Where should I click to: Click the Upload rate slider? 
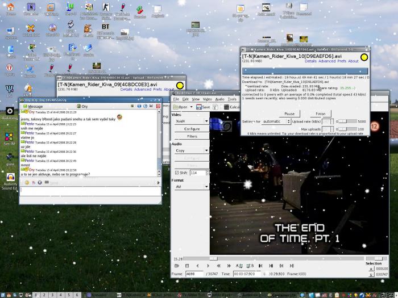click(348, 121)
